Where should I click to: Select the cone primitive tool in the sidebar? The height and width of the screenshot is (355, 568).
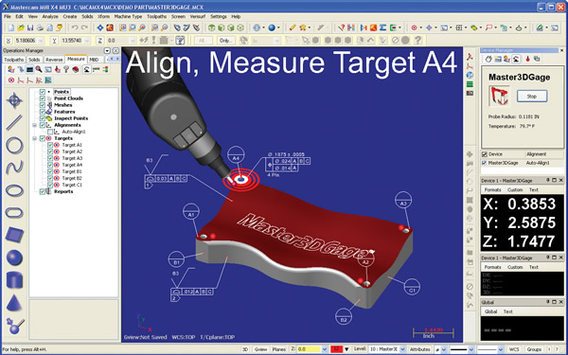14,303
